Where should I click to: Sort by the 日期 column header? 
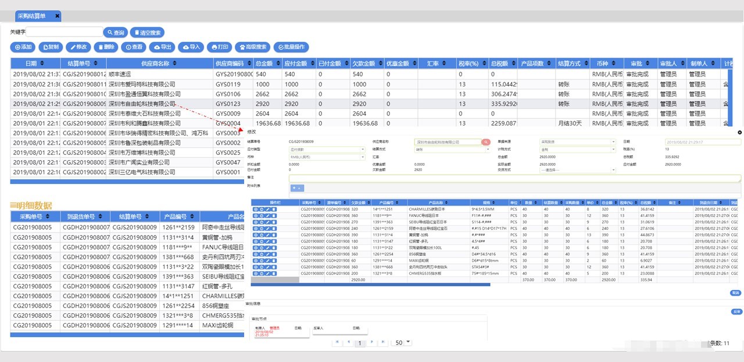(34, 63)
